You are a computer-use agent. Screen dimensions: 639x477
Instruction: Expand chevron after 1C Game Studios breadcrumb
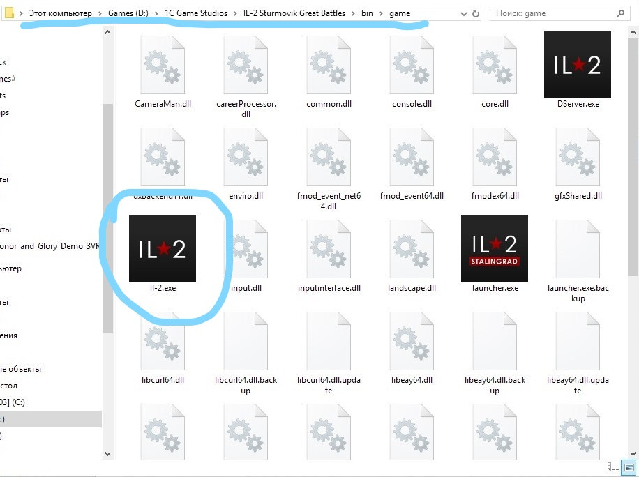click(x=236, y=13)
